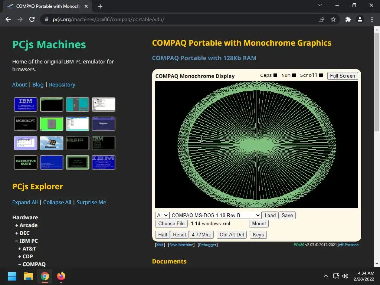
Task: Open the Extensions puzzle-piece icon
Action: pyautogui.click(x=348, y=19)
